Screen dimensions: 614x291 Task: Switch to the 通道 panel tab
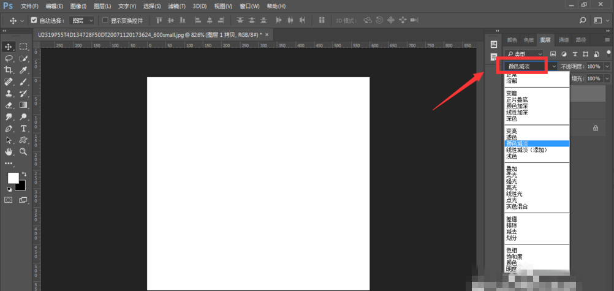(563, 40)
